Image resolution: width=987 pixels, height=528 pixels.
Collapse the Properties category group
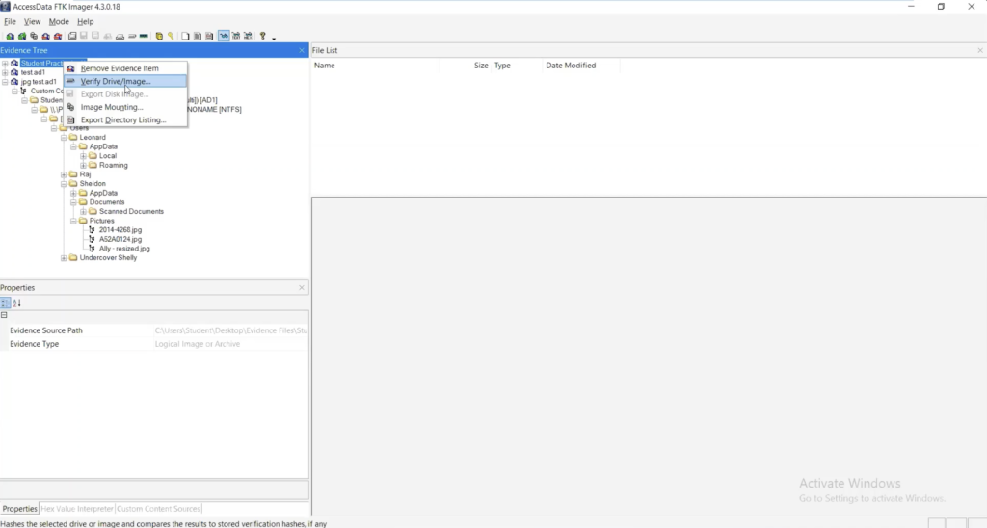4,315
